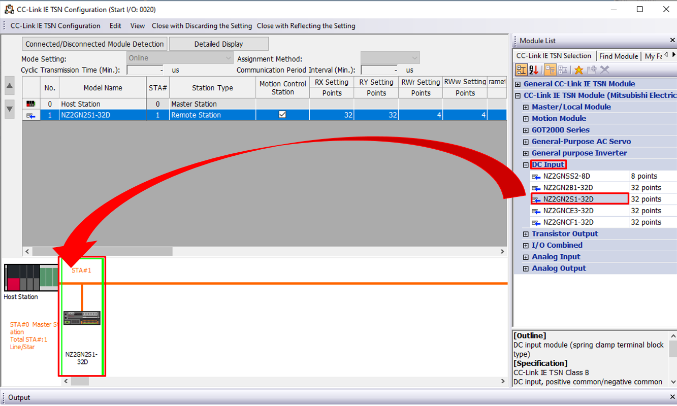Select NZ2GN2S1-32D in the module list
This screenshot has width=677, height=406.
tap(579, 199)
